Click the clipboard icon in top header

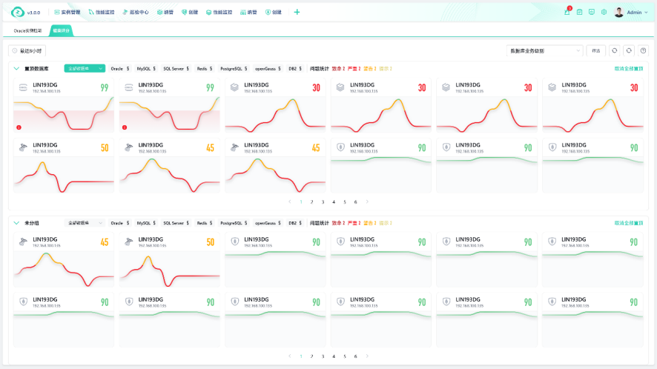pos(579,12)
